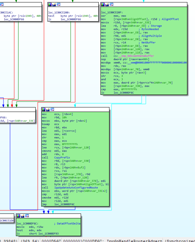
Task: Click third title icon on loc_1C00CE200 node
Action: click(59, 5)
